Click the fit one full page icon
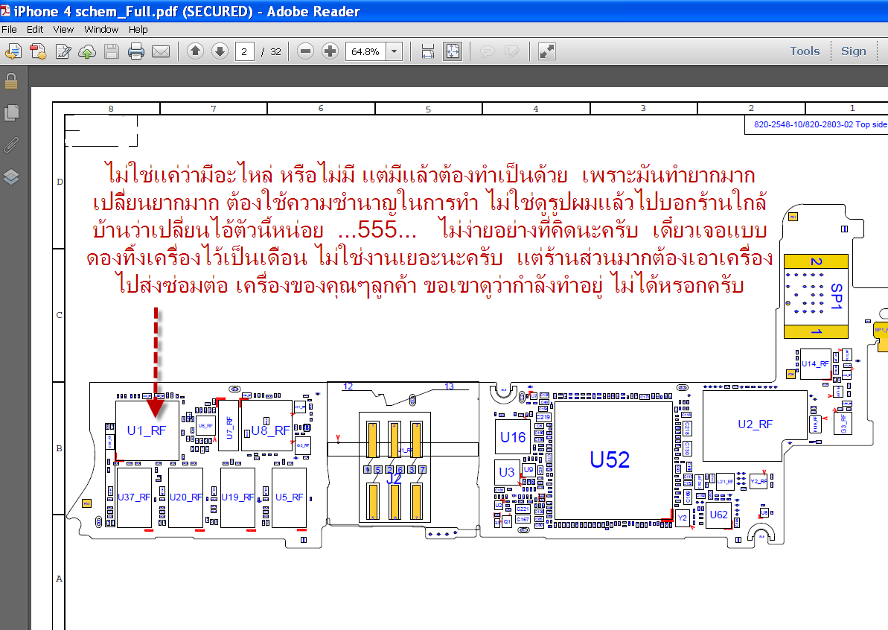Image resolution: width=888 pixels, height=630 pixels. coord(453,51)
